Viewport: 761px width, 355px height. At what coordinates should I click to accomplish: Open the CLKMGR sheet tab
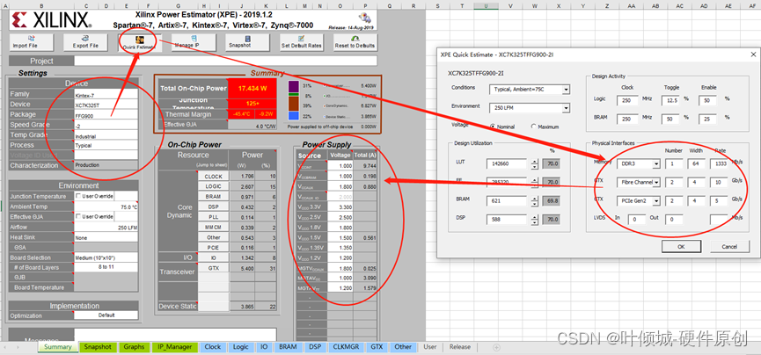[346, 347]
